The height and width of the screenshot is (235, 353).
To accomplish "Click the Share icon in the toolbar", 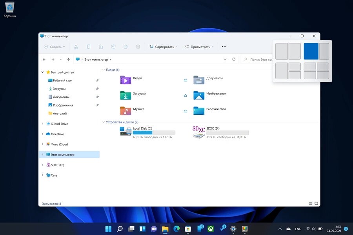I will pyautogui.click(x=126, y=47).
